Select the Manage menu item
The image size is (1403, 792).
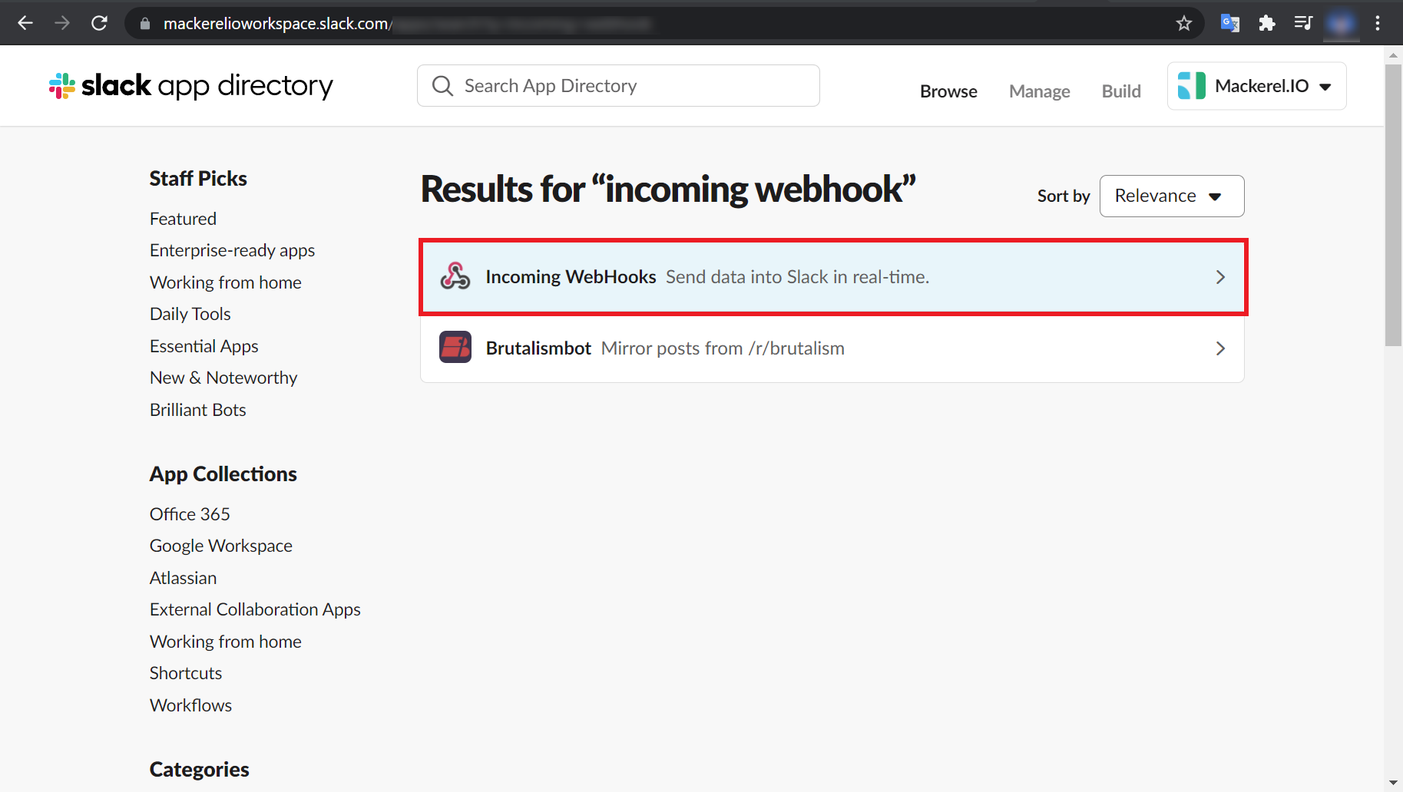[x=1039, y=91]
